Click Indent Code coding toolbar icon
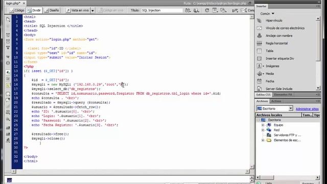The width and height of the screenshot is (327, 184). point(8,128)
